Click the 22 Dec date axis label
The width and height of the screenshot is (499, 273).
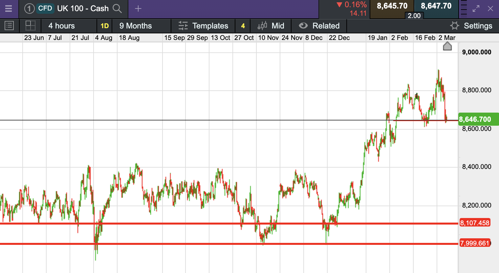[x=339, y=38]
